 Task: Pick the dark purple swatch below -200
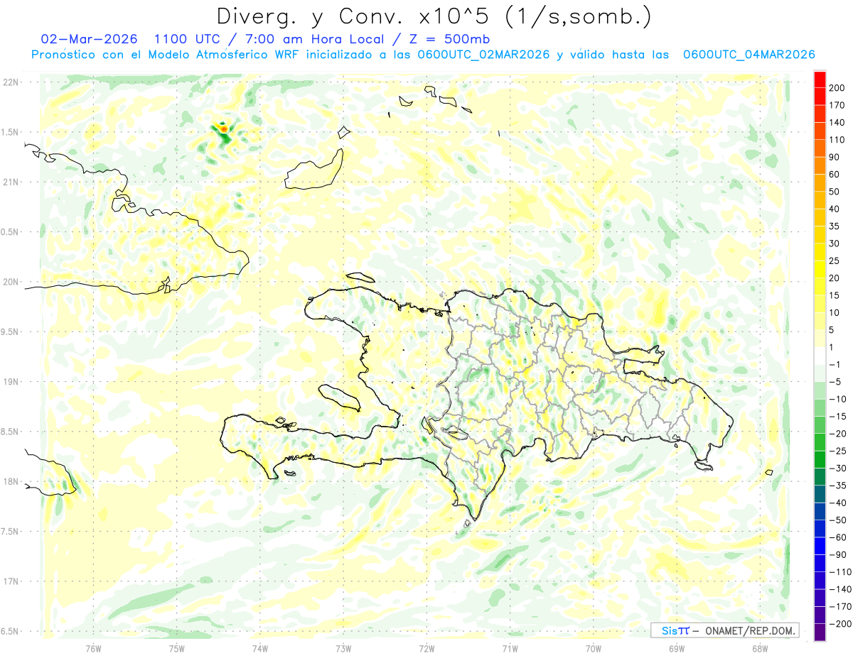[820, 633]
